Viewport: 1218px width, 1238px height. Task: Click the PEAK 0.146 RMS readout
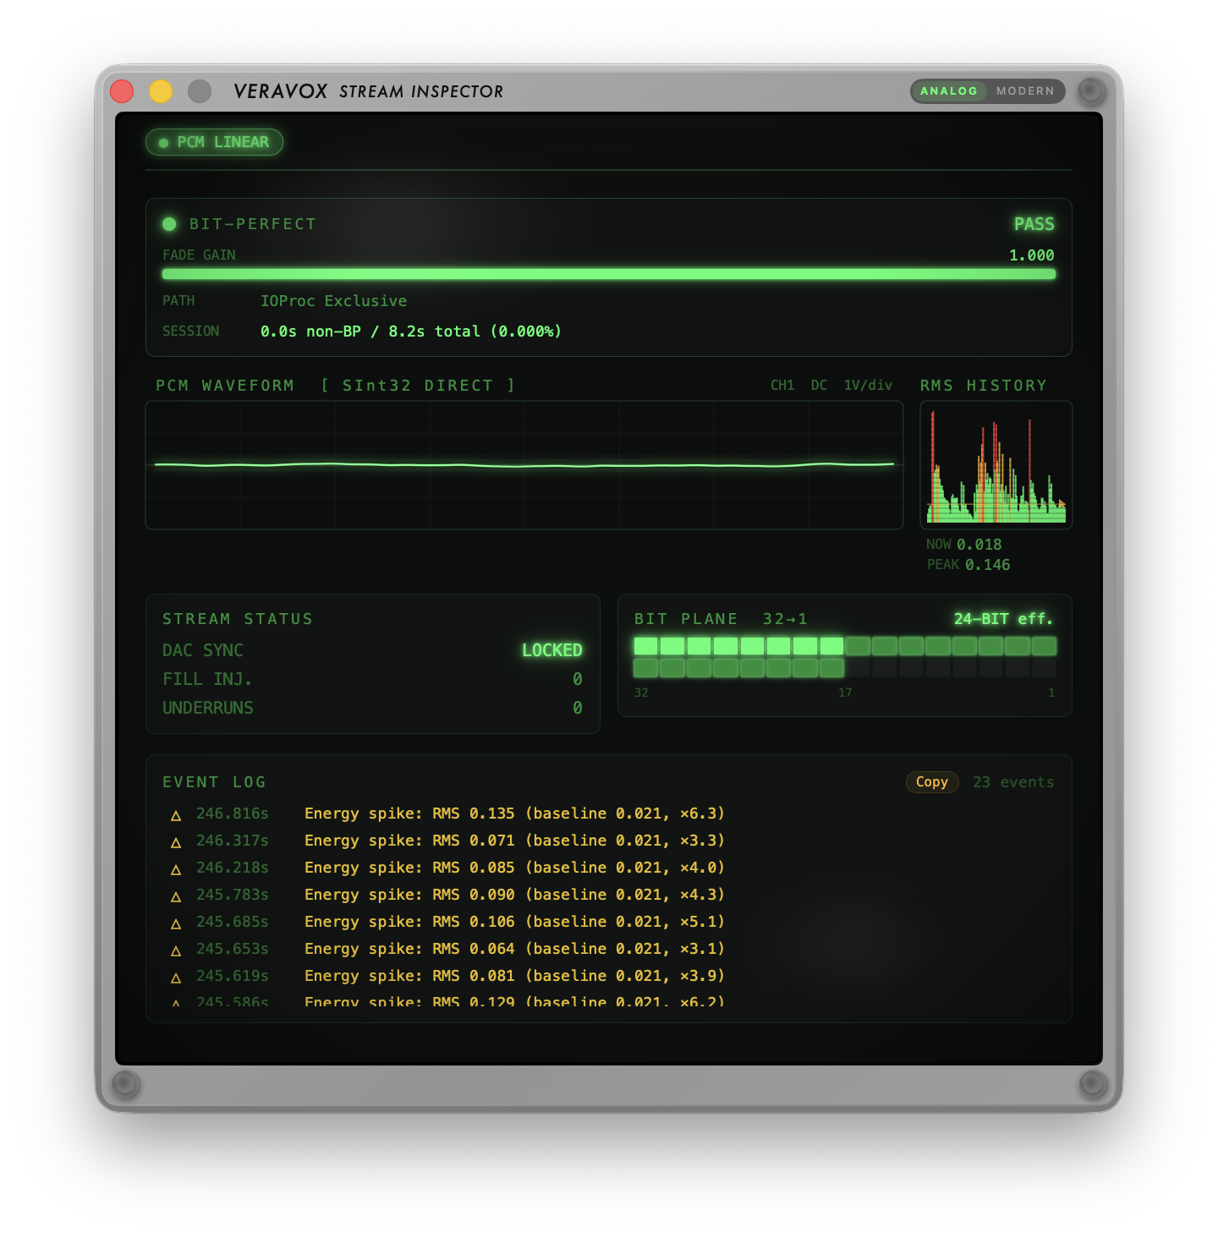968,565
